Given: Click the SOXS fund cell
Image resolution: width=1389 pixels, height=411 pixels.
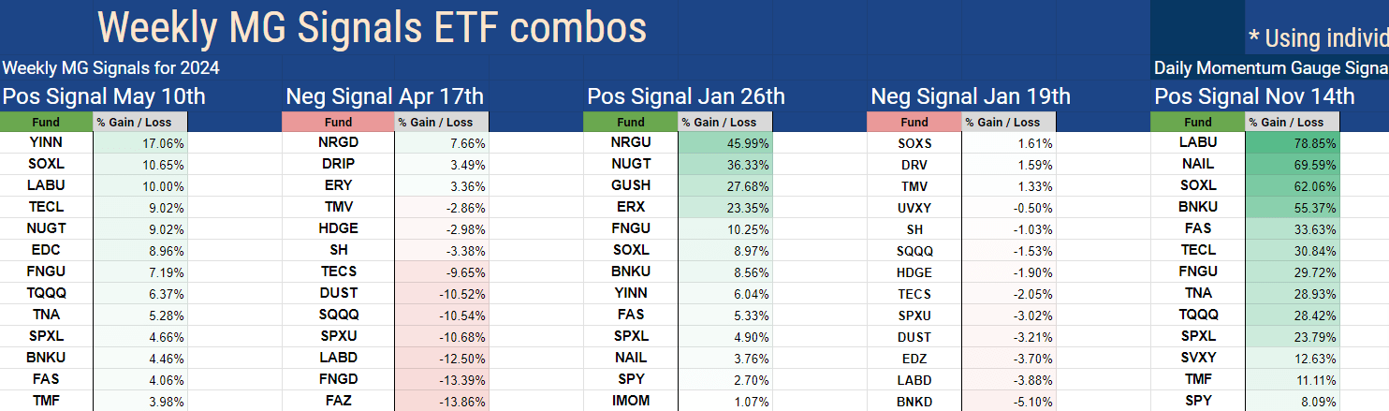Looking at the screenshot, I should 914,143.
